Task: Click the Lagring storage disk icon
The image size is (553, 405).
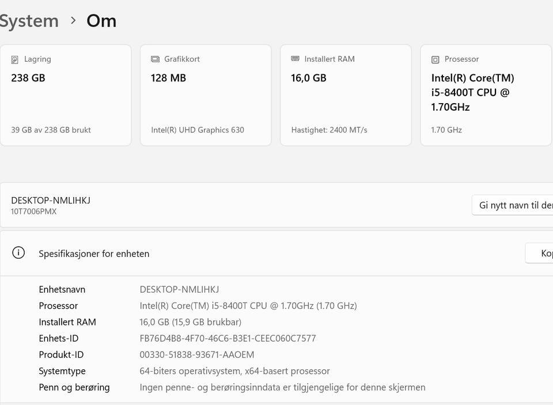Action: [x=14, y=59]
